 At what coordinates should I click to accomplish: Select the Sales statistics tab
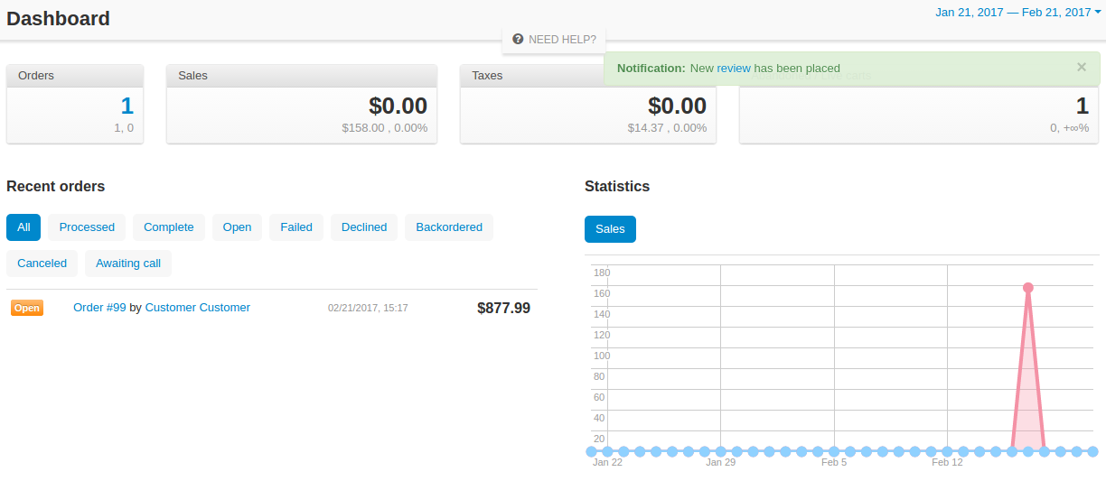(x=610, y=229)
